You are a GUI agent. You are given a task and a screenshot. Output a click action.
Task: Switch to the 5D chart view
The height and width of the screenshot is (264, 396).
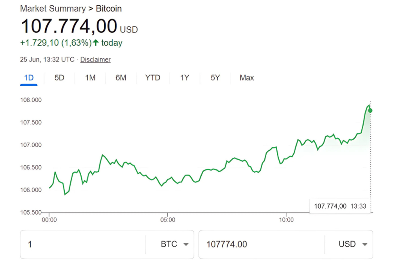point(59,78)
